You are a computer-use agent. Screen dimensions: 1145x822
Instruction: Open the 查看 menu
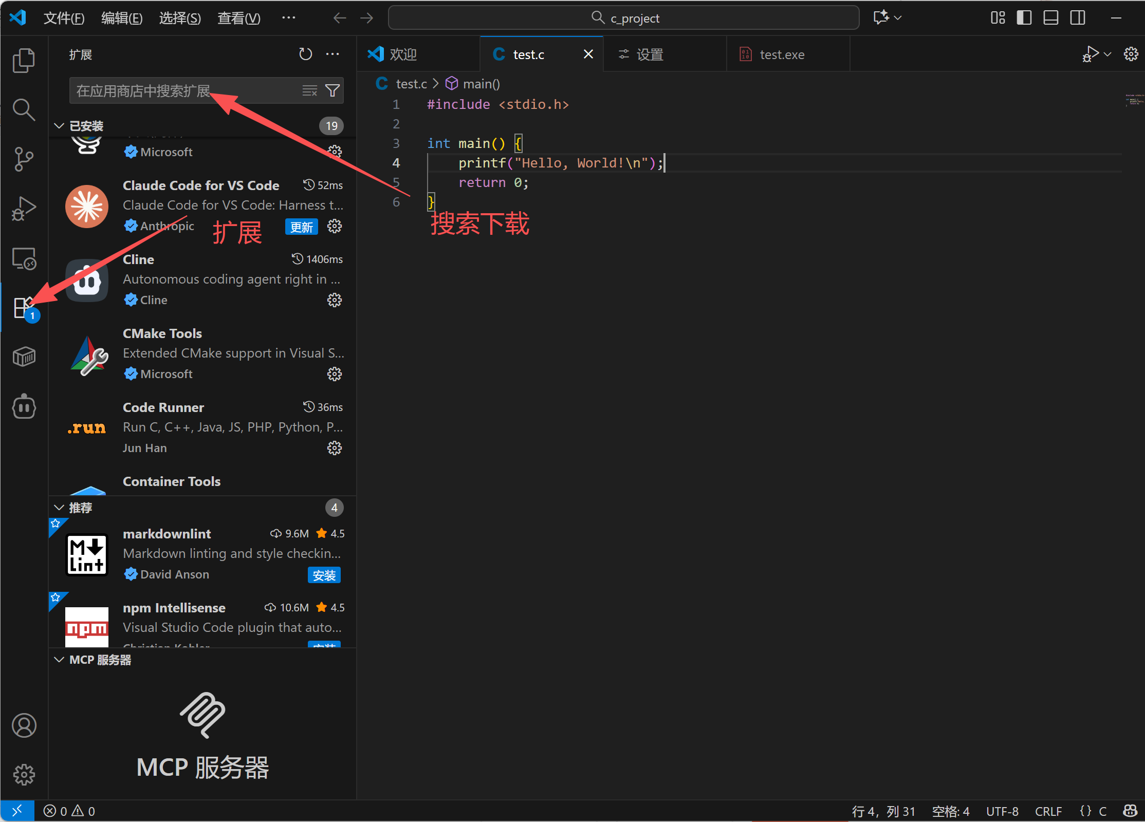click(x=238, y=18)
